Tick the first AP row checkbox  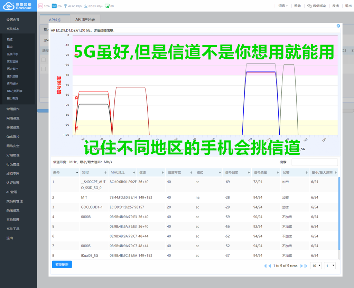44,60
